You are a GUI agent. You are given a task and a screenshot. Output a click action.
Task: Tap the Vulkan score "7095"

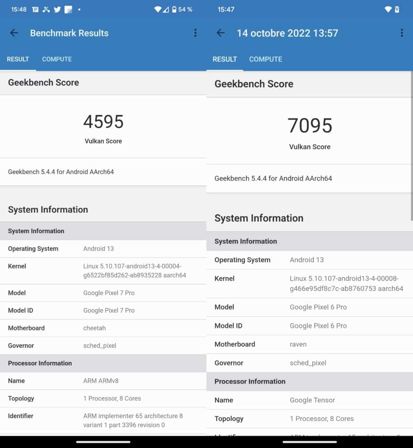[x=310, y=126]
